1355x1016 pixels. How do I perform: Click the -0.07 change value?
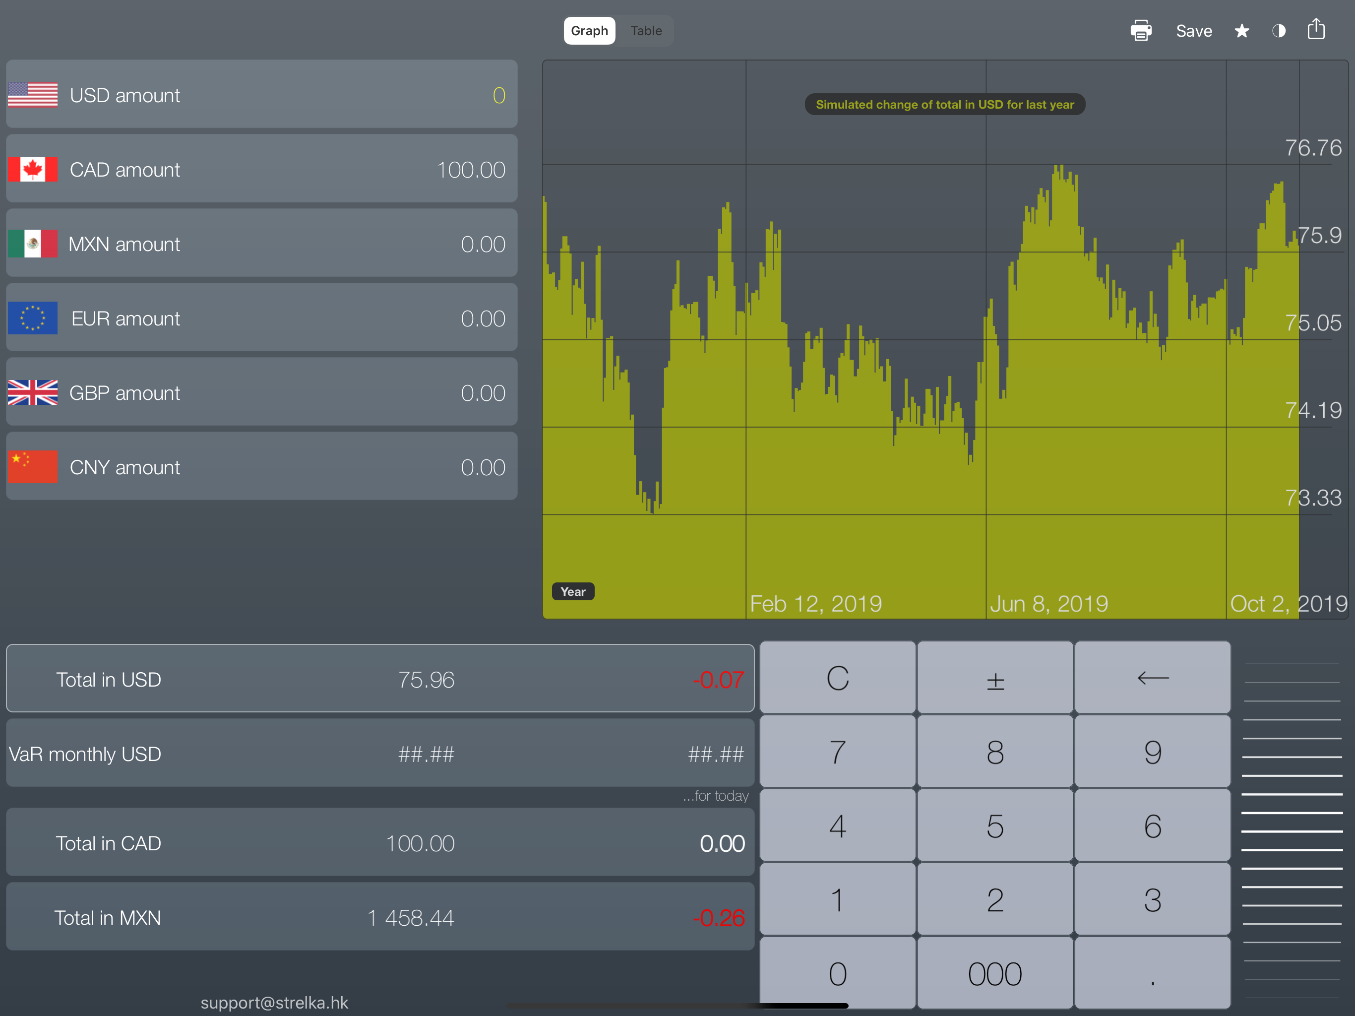(x=718, y=680)
